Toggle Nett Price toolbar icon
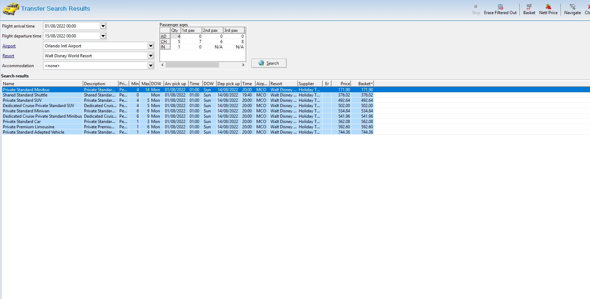The image size is (590, 299). (x=548, y=9)
